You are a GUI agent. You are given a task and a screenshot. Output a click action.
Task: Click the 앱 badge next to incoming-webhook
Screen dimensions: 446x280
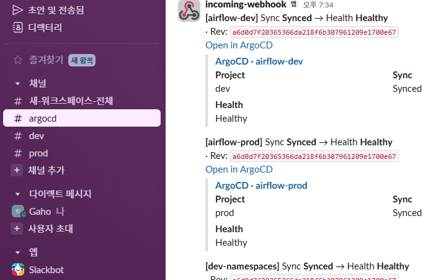(x=293, y=4)
